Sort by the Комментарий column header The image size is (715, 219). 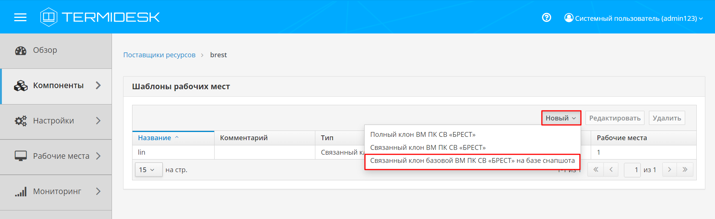[265, 138]
